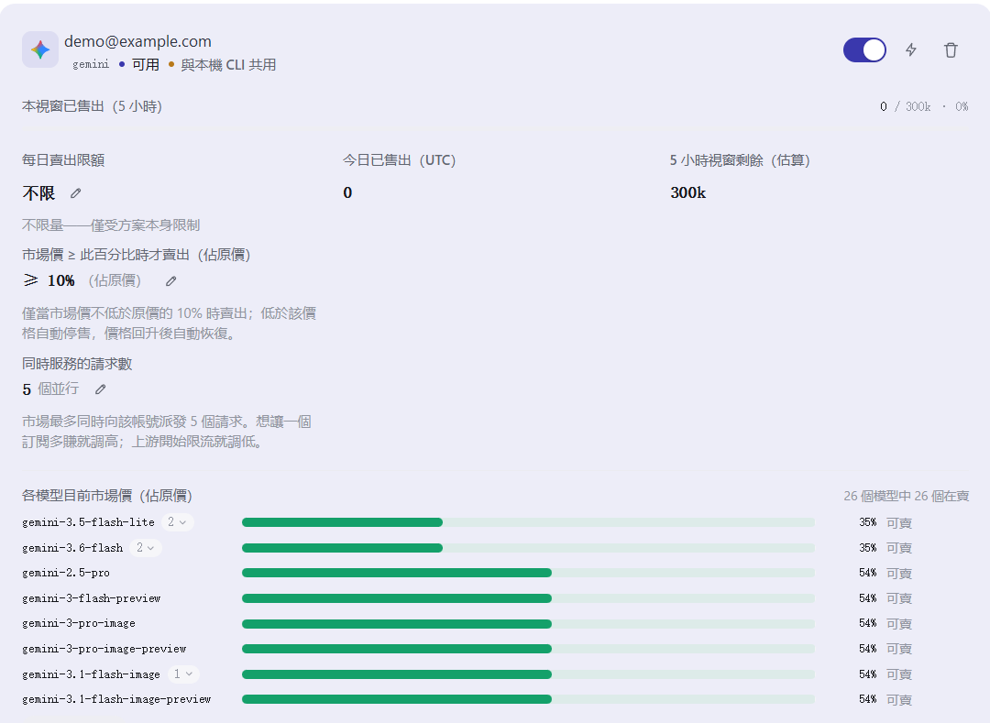Click the Gemini account logo icon
The height and width of the screenshot is (723, 990).
40,49
